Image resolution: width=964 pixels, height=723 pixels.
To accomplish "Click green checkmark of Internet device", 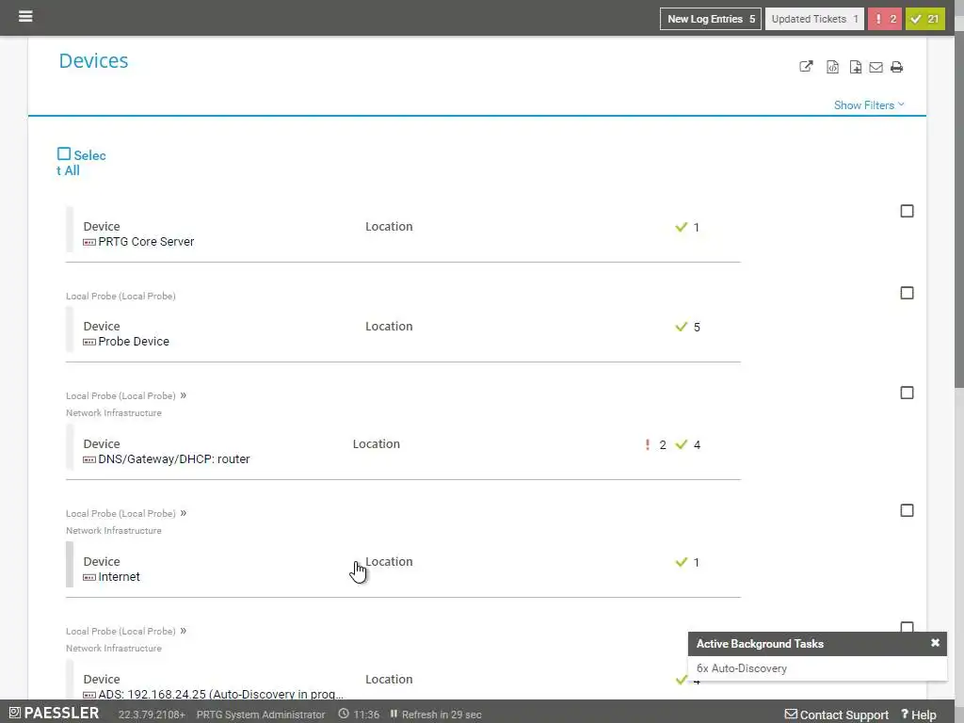I will (681, 562).
